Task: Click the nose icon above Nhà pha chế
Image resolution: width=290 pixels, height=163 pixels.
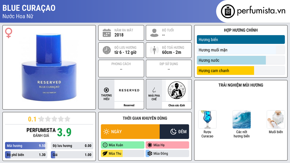Action: (154, 90)
